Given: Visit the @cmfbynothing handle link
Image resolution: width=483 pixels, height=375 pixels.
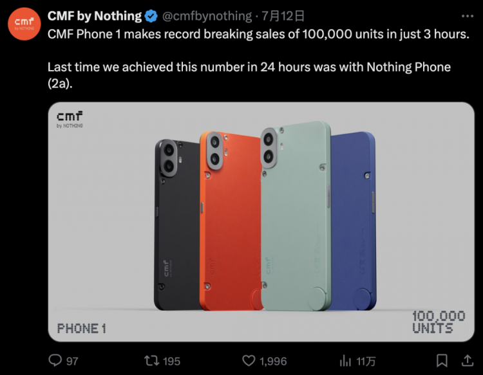Looking at the screenshot, I should (x=207, y=16).
